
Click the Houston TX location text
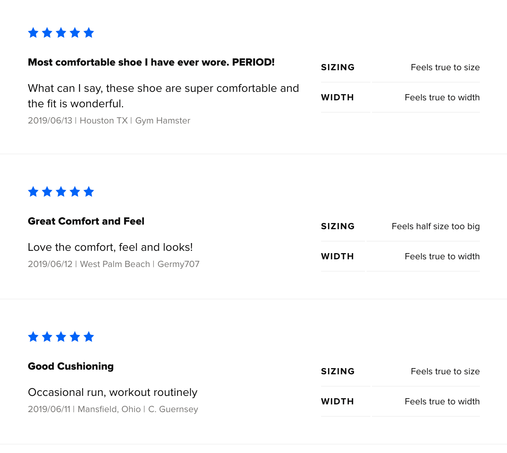coord(103,121)
